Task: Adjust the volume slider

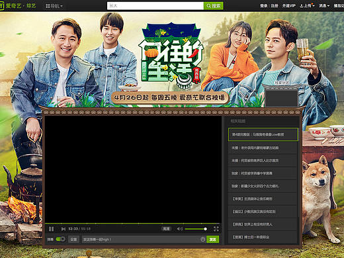Action: coord(196,229)
